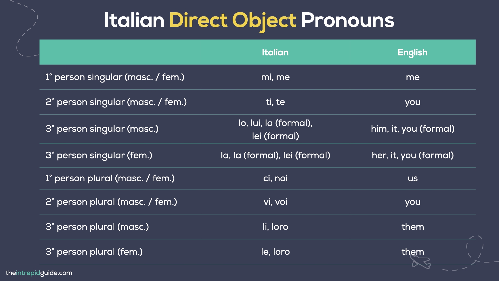Click the "3° person singular (masc.)" label
The width and height of the screenshot is (499, 281).
pyautogui.click(x=102, y=129)
